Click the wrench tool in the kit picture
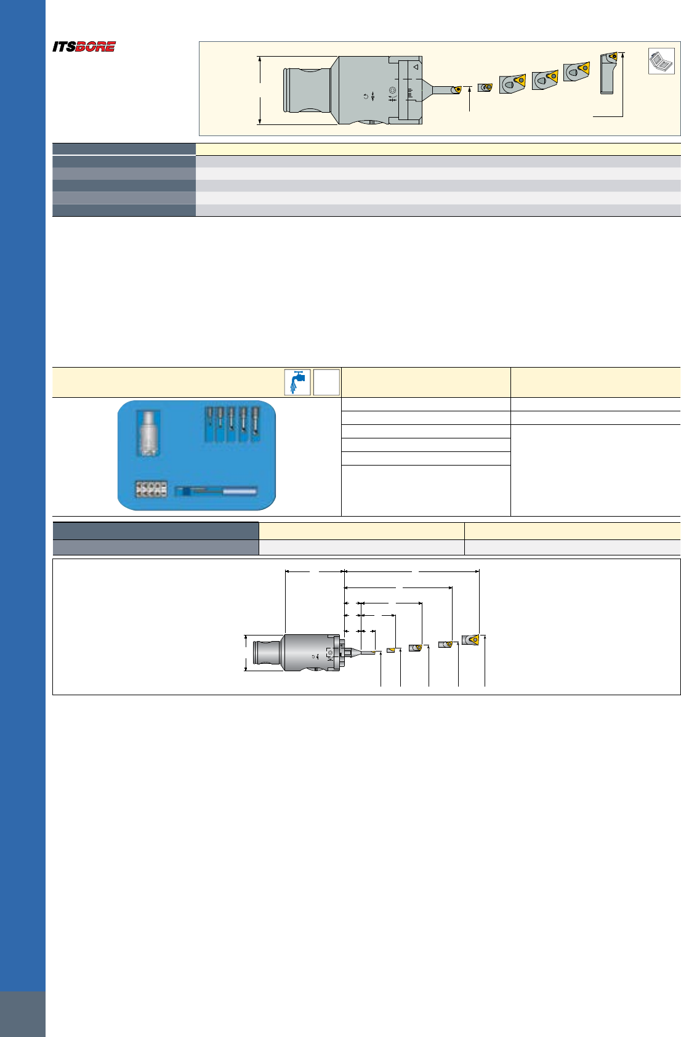681x1037 pixels. coord(216,491)
